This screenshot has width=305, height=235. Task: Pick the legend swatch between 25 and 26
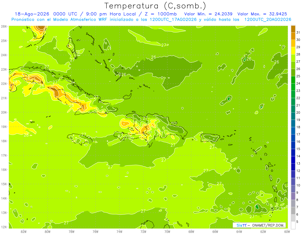(x=293, y=73)
